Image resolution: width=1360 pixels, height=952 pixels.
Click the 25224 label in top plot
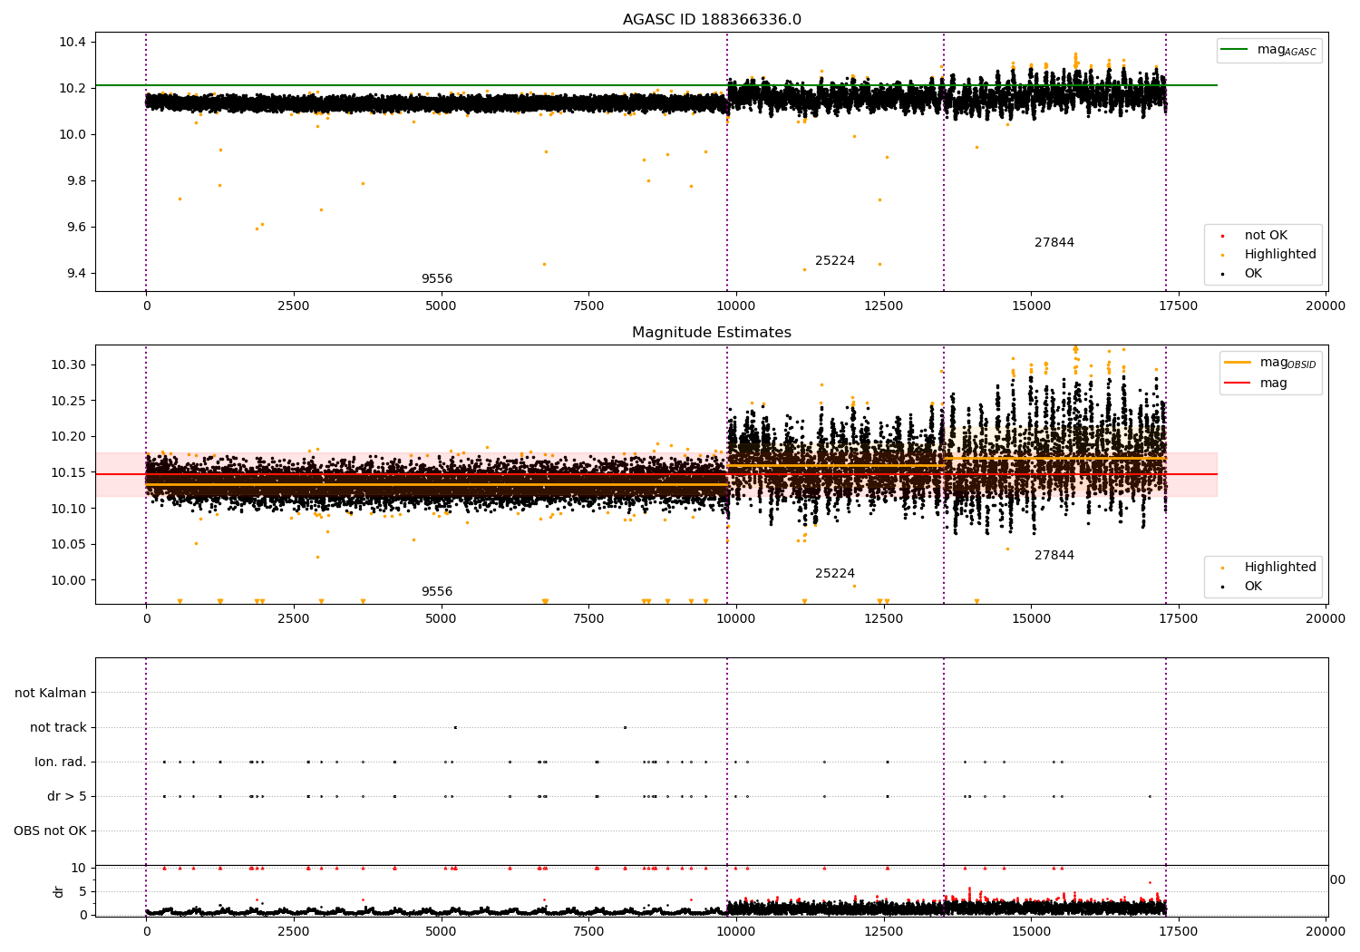pos(834,261)
